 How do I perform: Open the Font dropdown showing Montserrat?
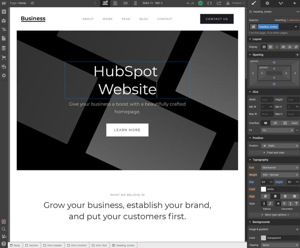[x=280, y=168]
